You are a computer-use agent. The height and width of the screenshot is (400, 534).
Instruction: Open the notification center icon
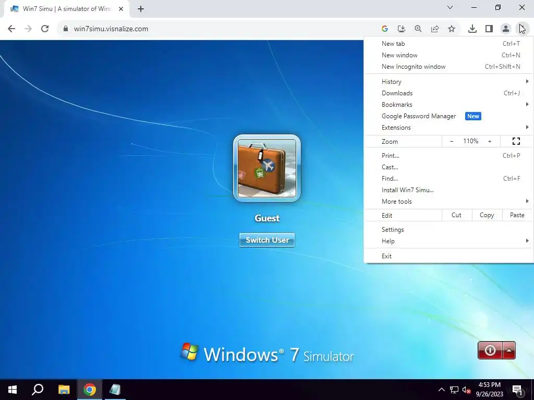(x=517, y=390)
